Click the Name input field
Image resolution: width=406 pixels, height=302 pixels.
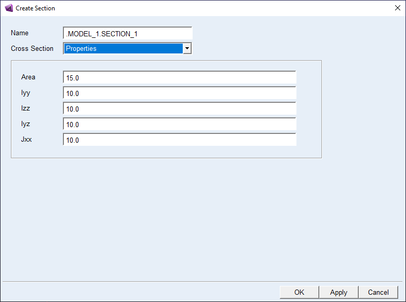pos(127,34)
